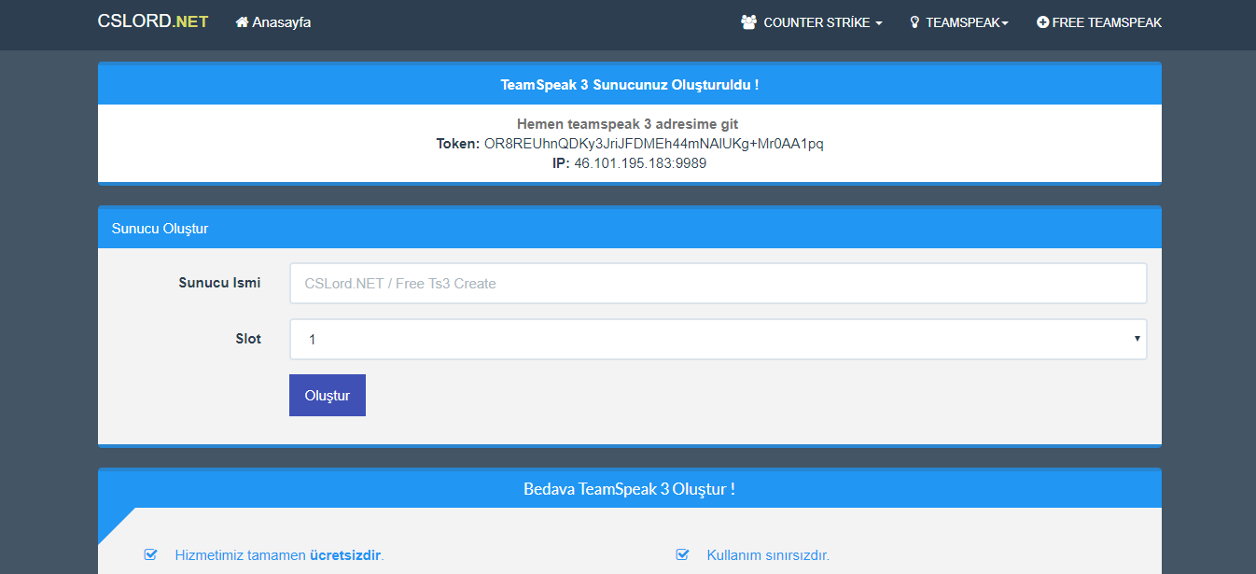Click the "Sunucu Oluştur" panel header
1256x574 pixels.
630,228
